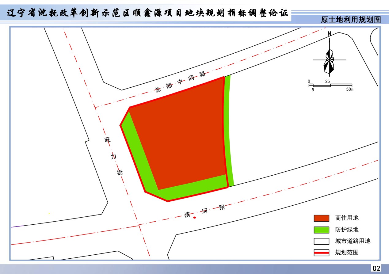Click the 防护绿地 legend label
This screenshot has height=274, width=389.
[347, 230]
